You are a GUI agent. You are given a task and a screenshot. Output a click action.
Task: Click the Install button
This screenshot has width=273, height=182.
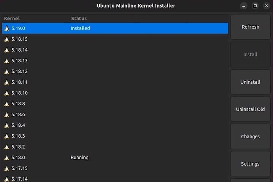pyautogui.click(x=250, y=55)
